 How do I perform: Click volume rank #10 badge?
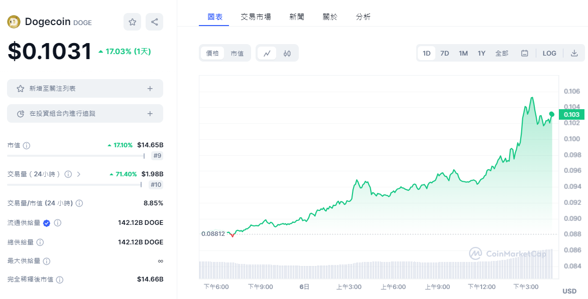coord(156,184)
